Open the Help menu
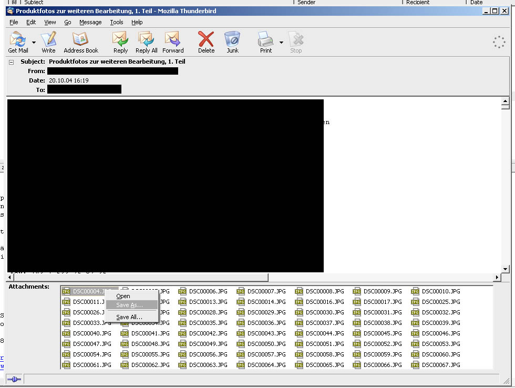 [137, 22]
